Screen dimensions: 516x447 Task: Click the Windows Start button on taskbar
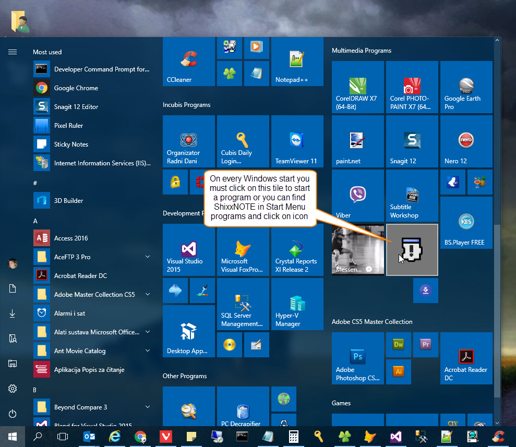click(x=13, y=437)
